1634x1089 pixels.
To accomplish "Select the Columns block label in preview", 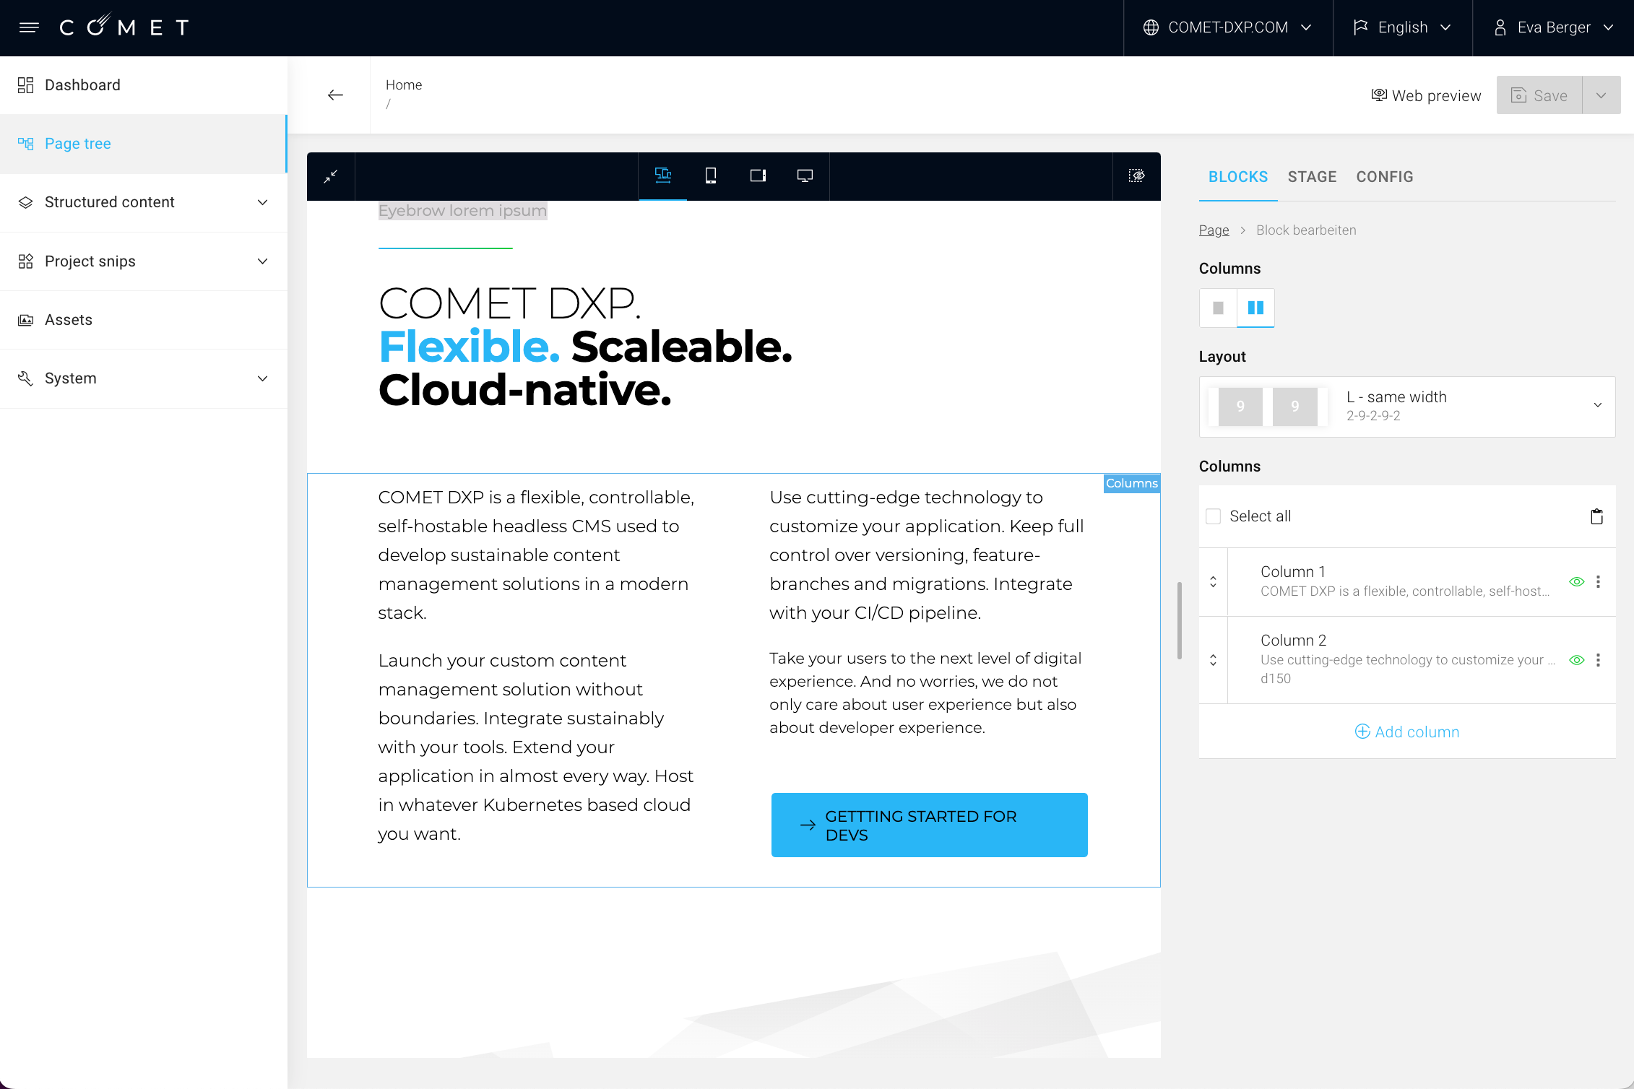I will pyautogui.click(x=1132, y=483).
